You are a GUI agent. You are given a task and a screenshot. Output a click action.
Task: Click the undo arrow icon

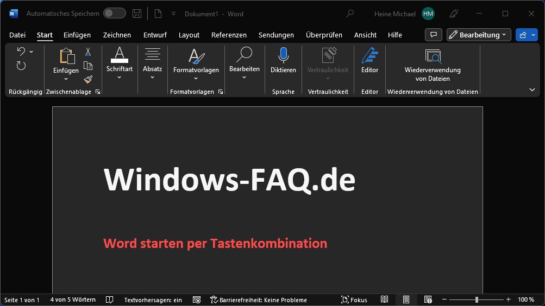coord(21,52)
